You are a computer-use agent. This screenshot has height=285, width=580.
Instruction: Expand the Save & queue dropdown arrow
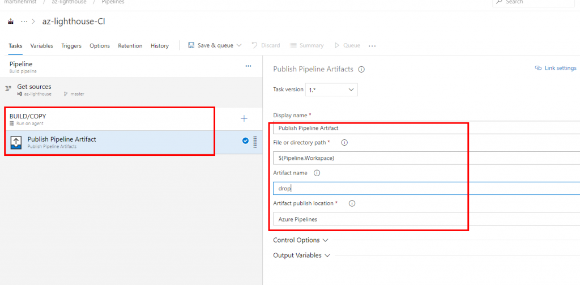tap(238, 45)
